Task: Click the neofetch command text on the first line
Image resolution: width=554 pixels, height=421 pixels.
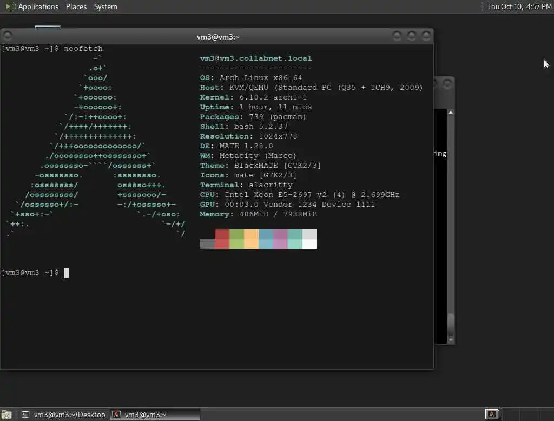Action: [83, 48]
